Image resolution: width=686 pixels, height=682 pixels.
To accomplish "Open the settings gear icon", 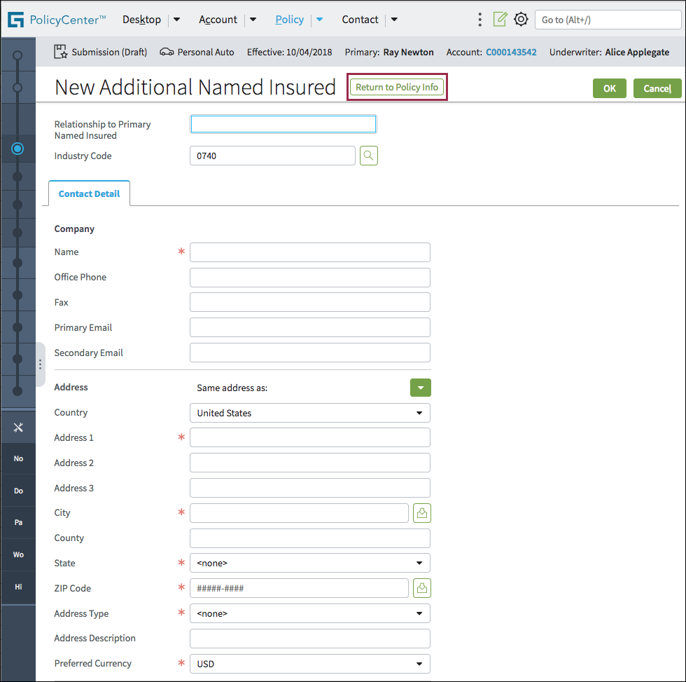I will coord(521,20).
